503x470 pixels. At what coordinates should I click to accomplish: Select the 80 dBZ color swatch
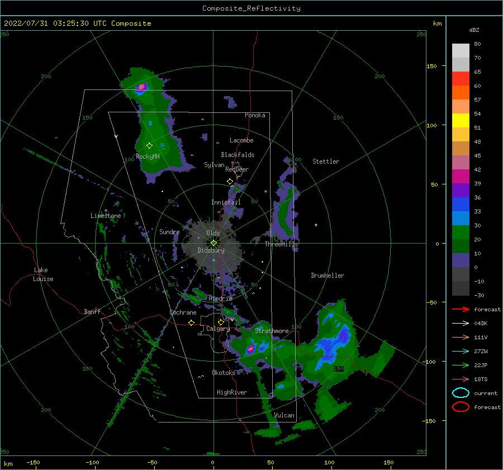461,50
